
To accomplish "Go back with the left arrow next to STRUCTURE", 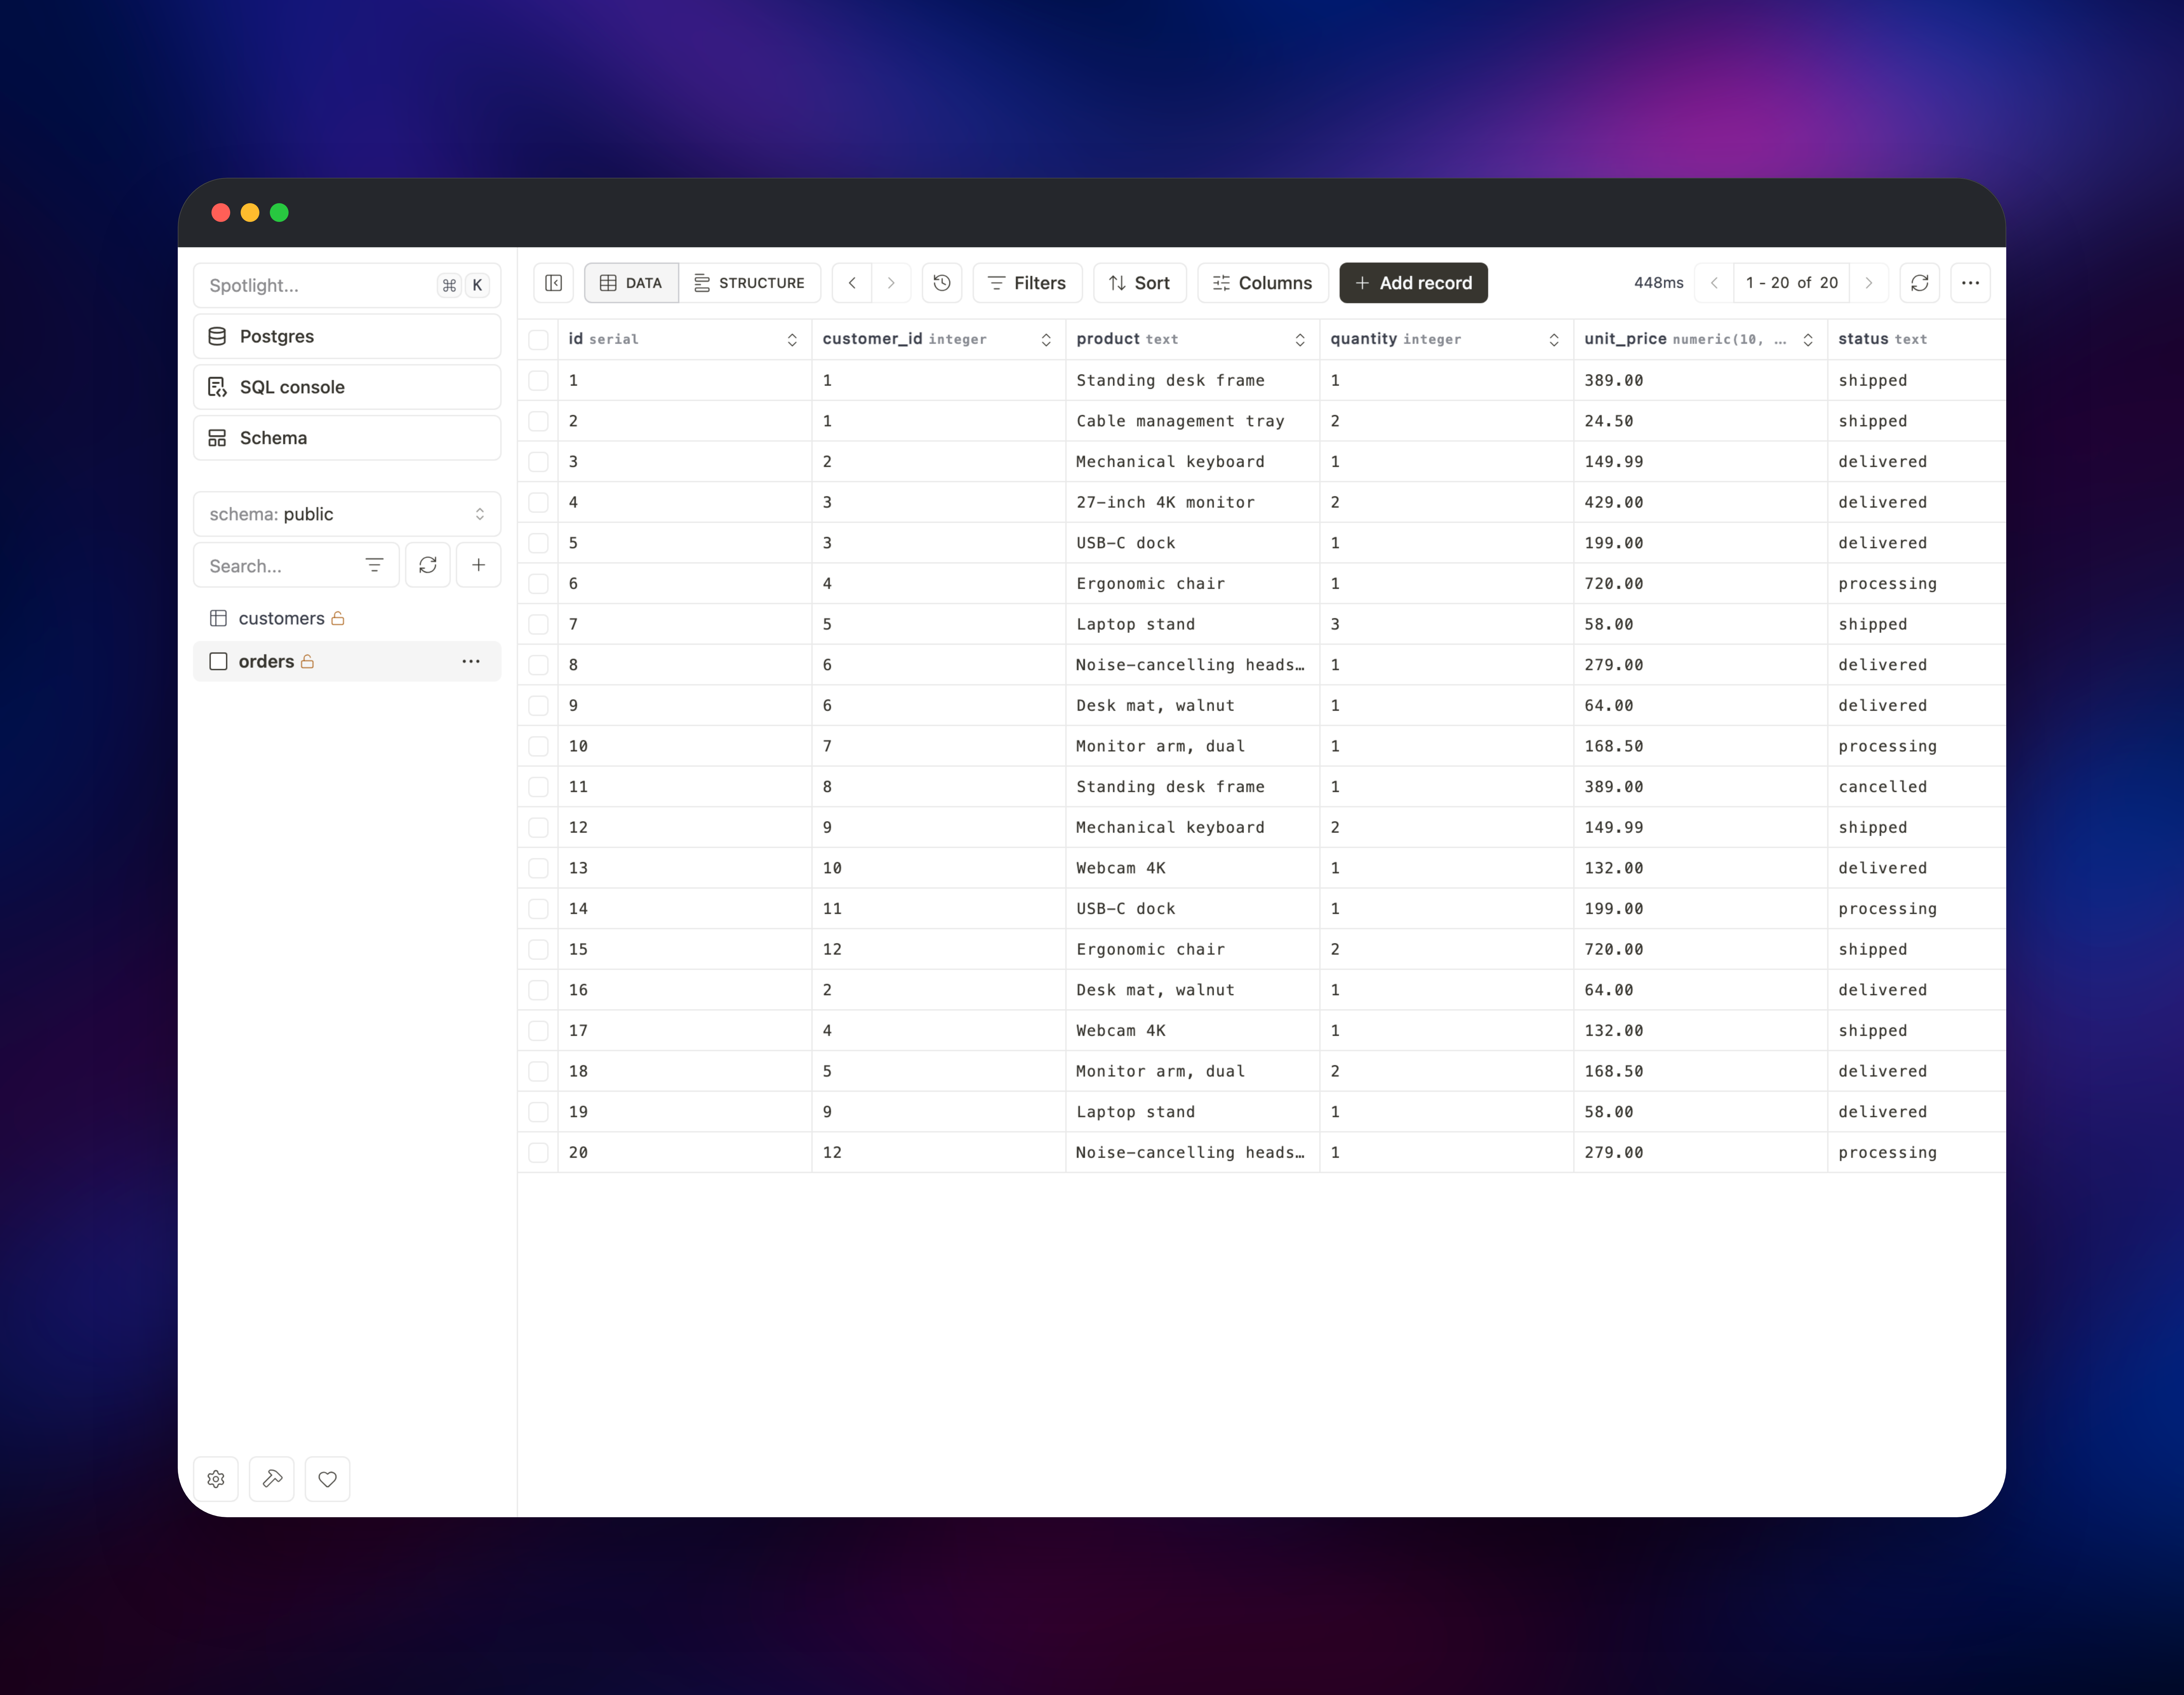I will point(852,283).
